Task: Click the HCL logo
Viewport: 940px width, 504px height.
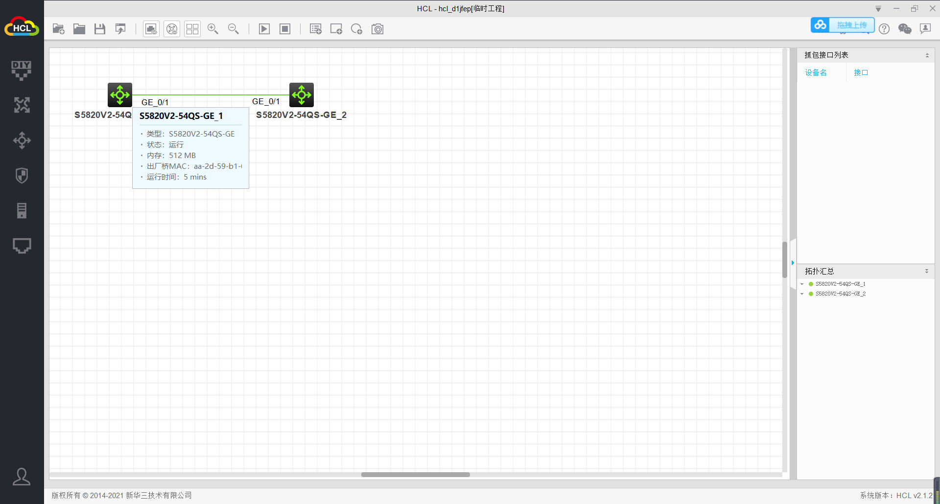Action: (x=22, y=27)
